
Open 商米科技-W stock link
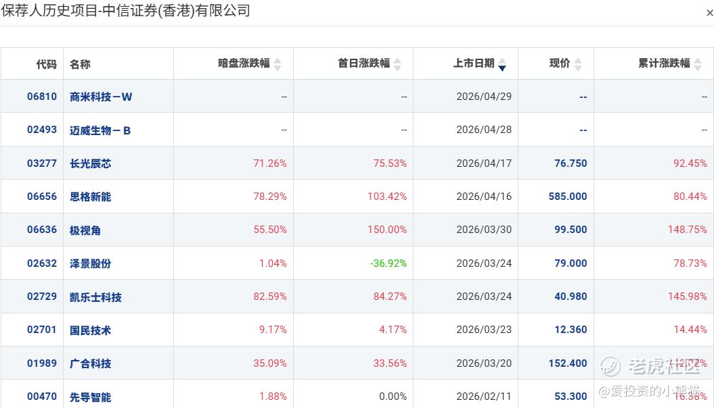click(101, 97)
